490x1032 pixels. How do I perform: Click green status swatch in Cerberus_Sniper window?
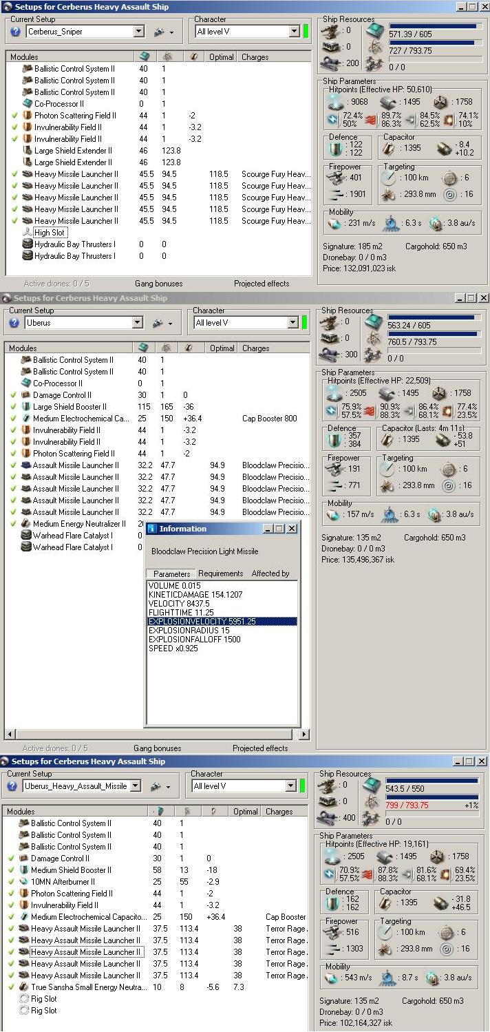click(x=306, y=32)
